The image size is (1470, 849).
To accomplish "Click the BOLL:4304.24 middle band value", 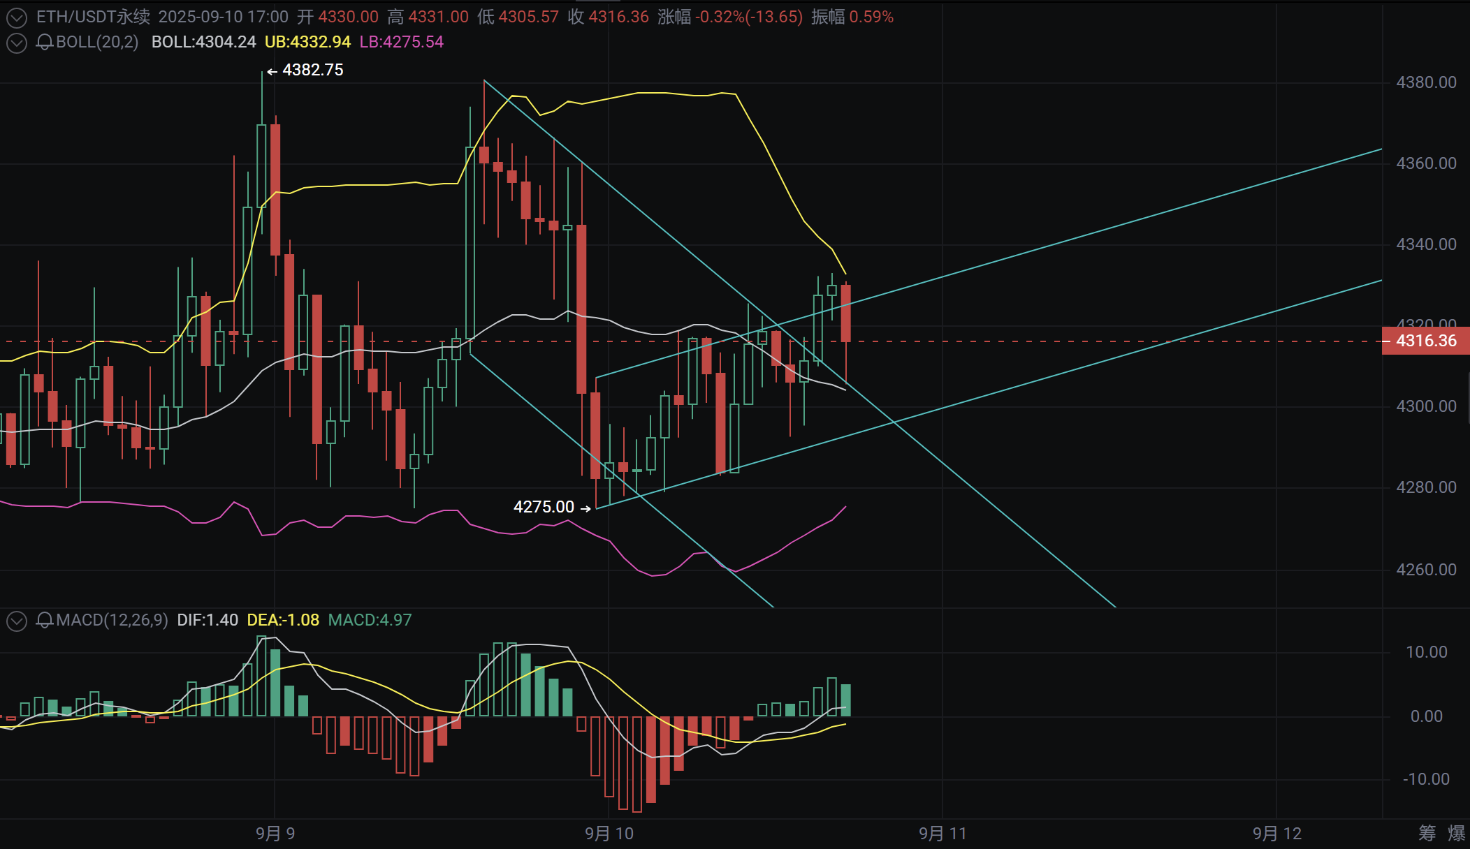I will (x=204, y=42).
